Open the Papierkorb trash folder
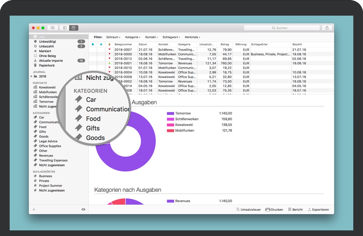The height and width of the screenshot is (236, 363). pos(47,65)
